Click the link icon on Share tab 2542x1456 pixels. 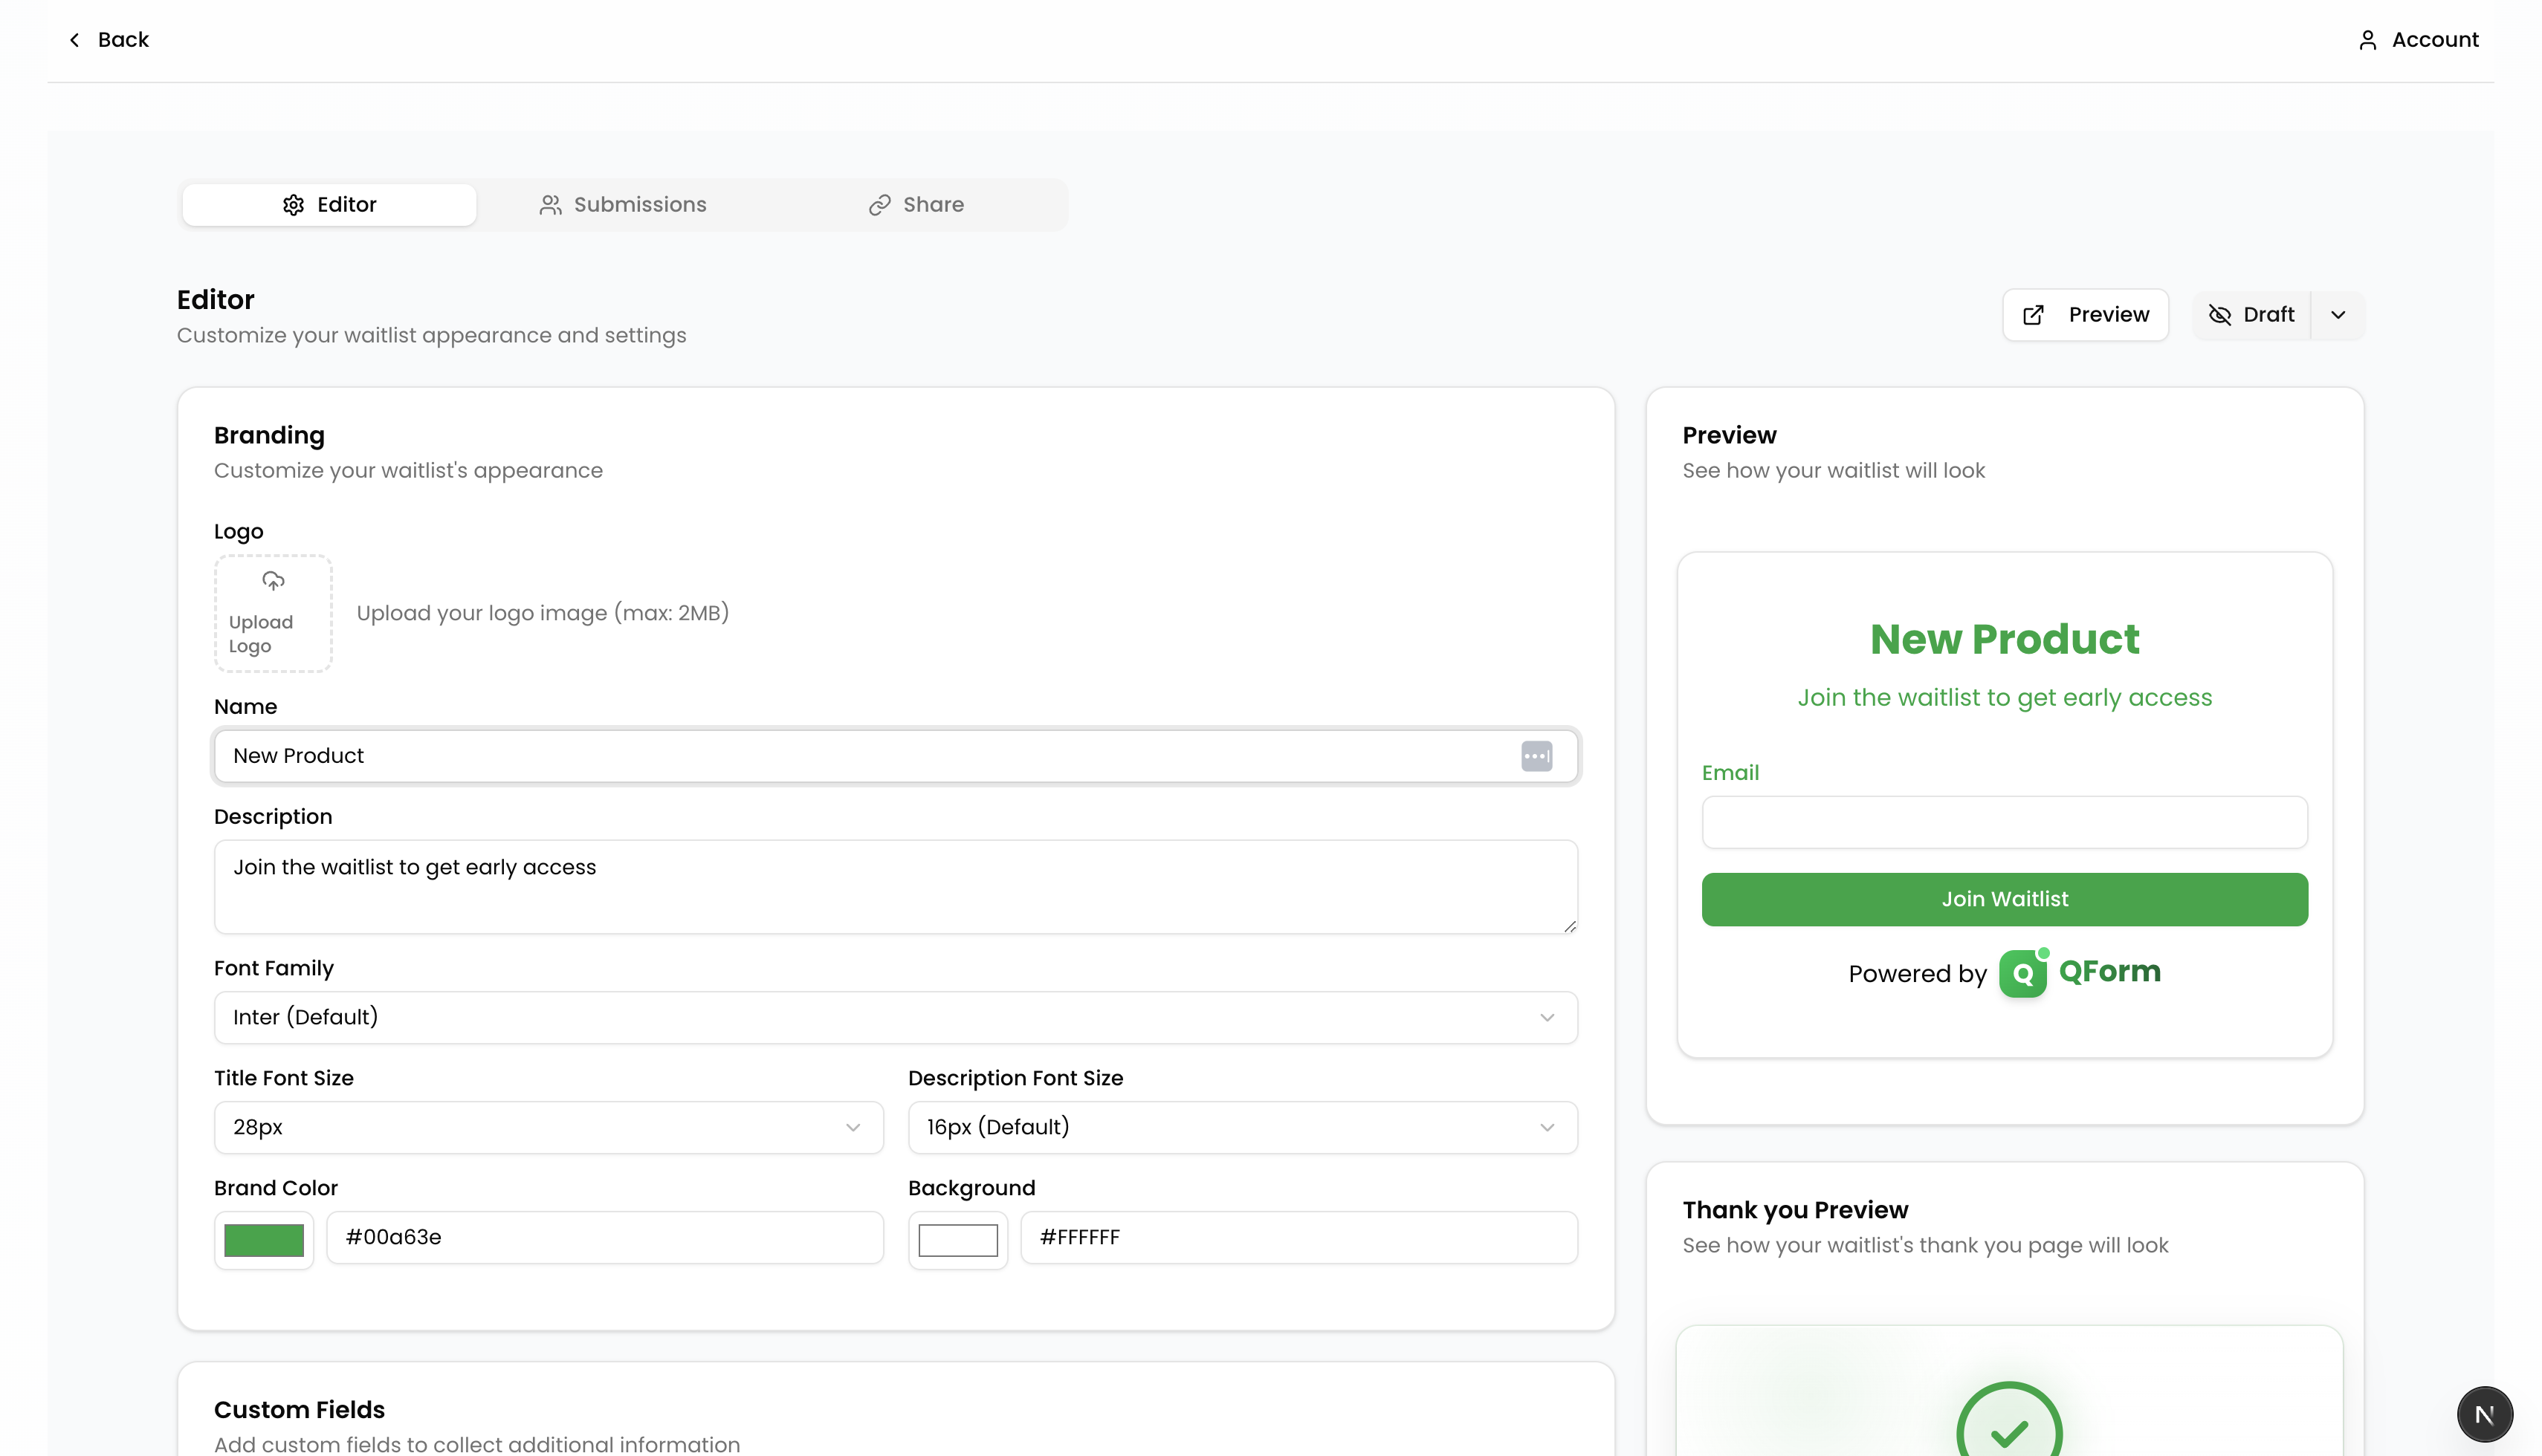(879, 205)
